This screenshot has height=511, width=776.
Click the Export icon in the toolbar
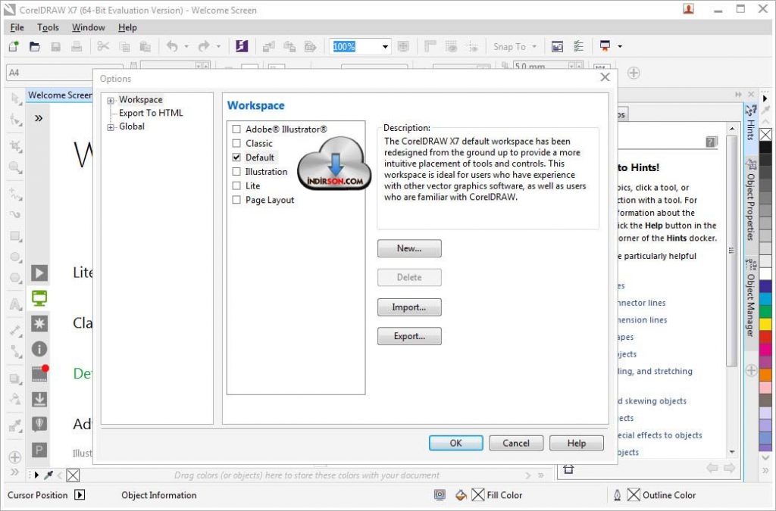point(289,46)
